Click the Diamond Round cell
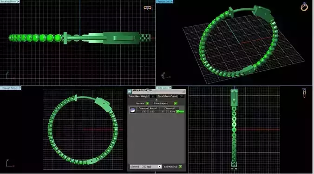The width and height of the screenshot is (314, 174). (x=148, y=108)
